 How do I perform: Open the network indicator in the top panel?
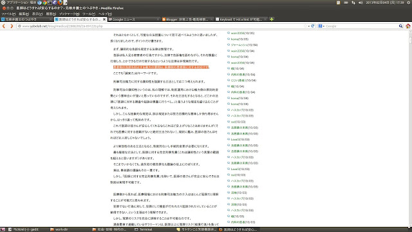click(x=353, y=3)
